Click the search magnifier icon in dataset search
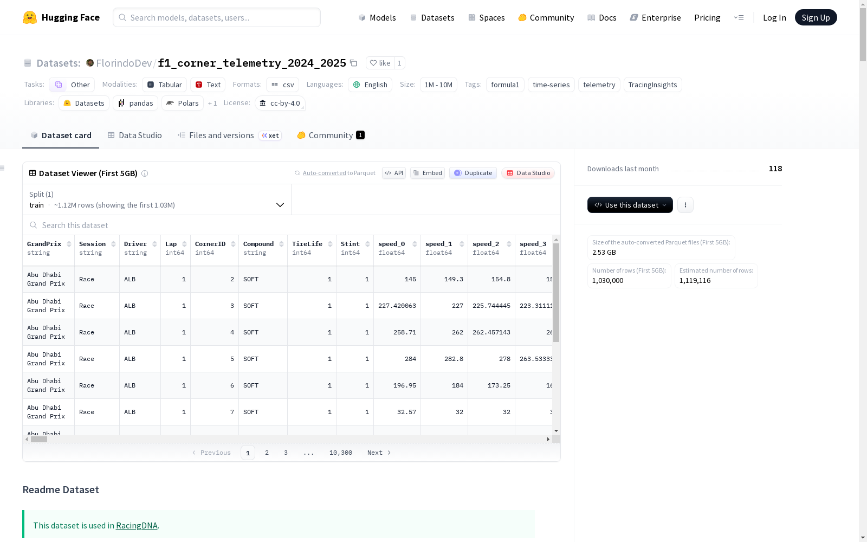867x542 pixels. point(34,225)
